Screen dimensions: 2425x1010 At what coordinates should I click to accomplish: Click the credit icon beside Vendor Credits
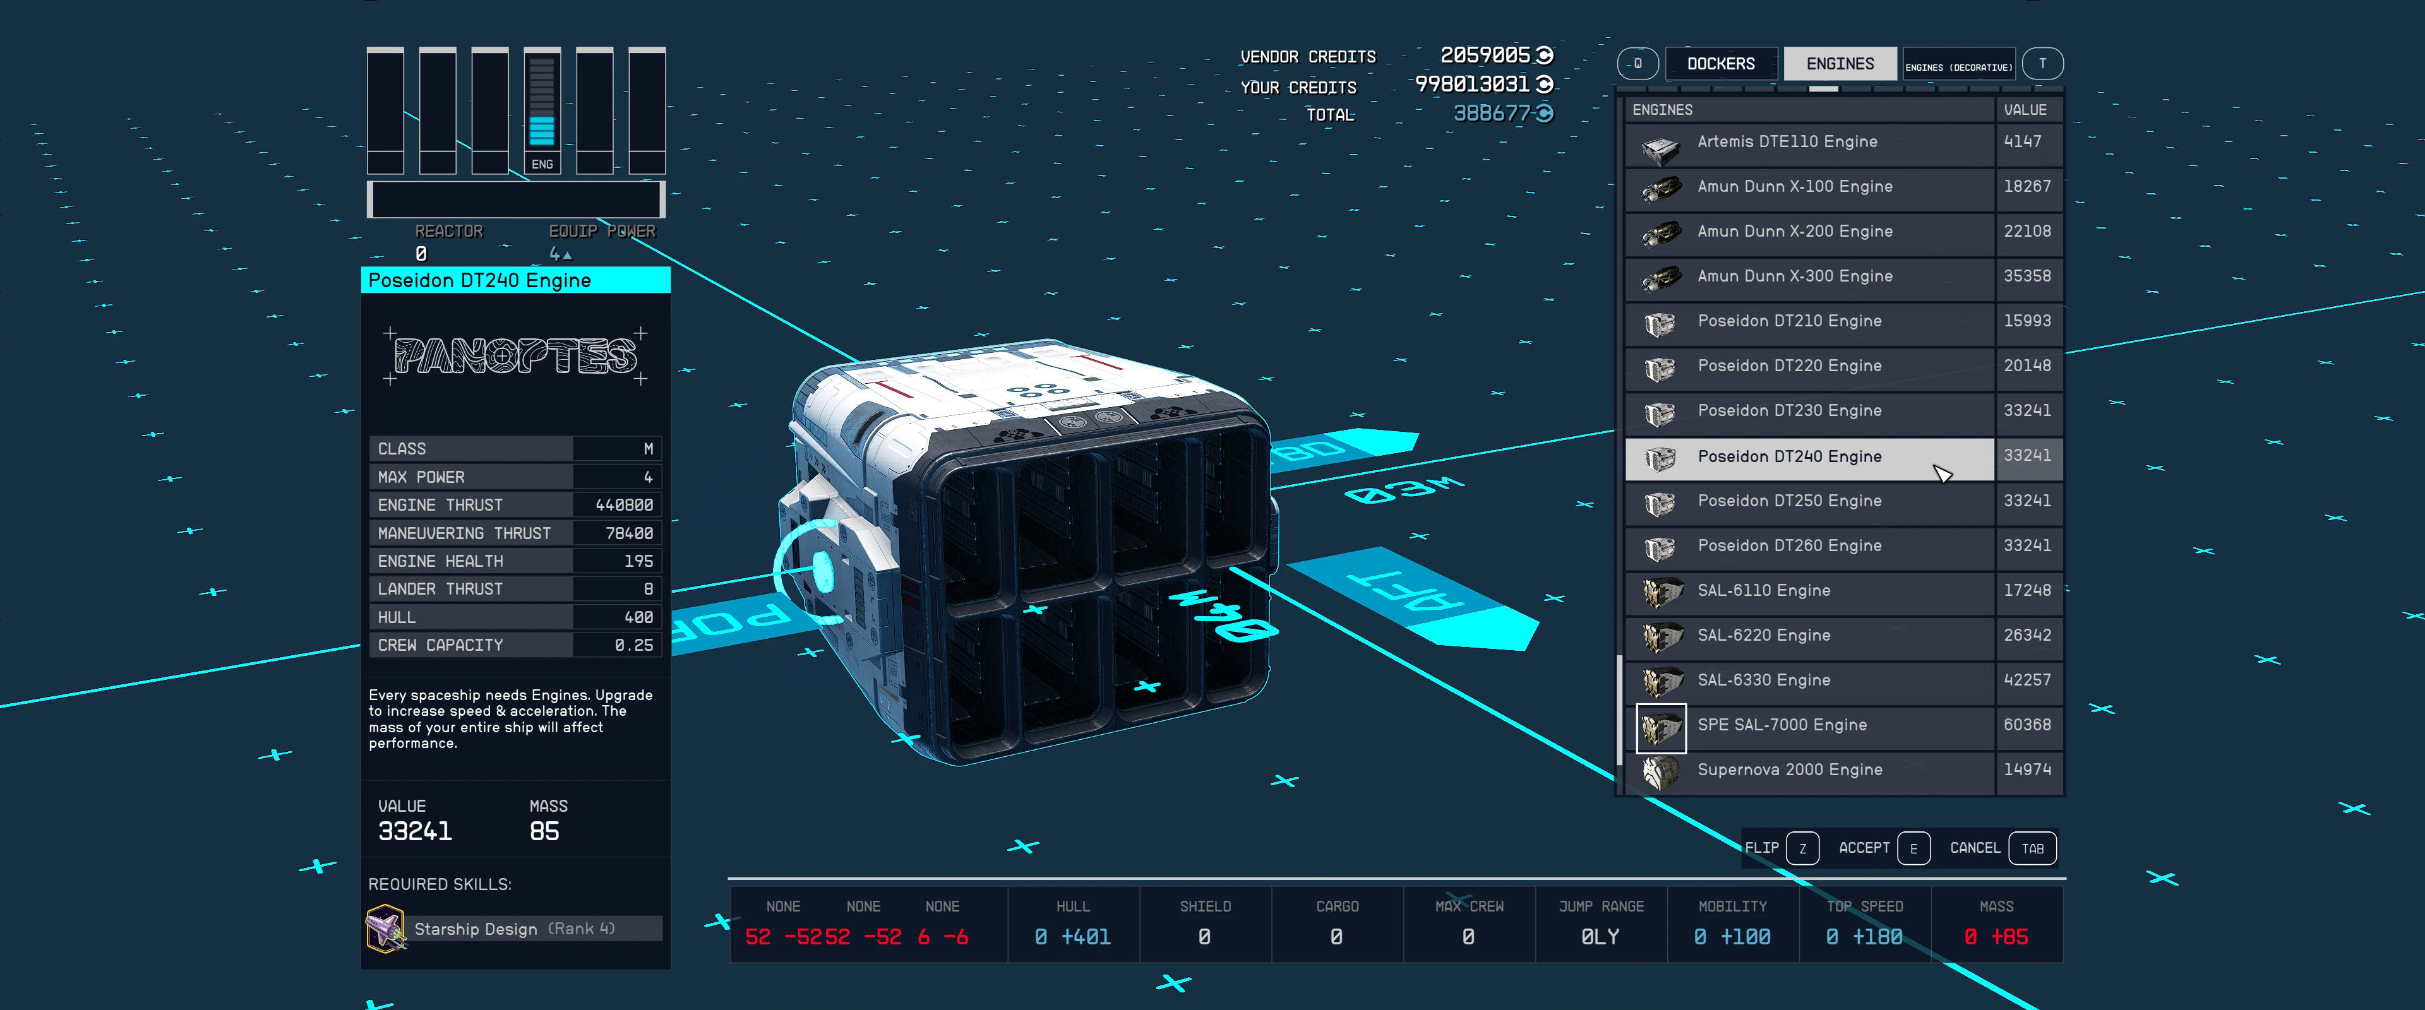coord(1545,56)
